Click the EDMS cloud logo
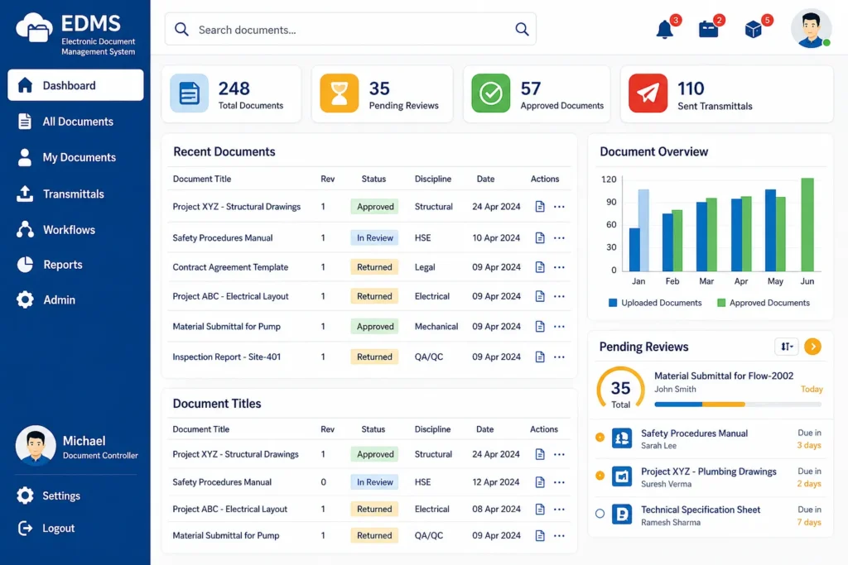848x565 pixels. (35, 27)
